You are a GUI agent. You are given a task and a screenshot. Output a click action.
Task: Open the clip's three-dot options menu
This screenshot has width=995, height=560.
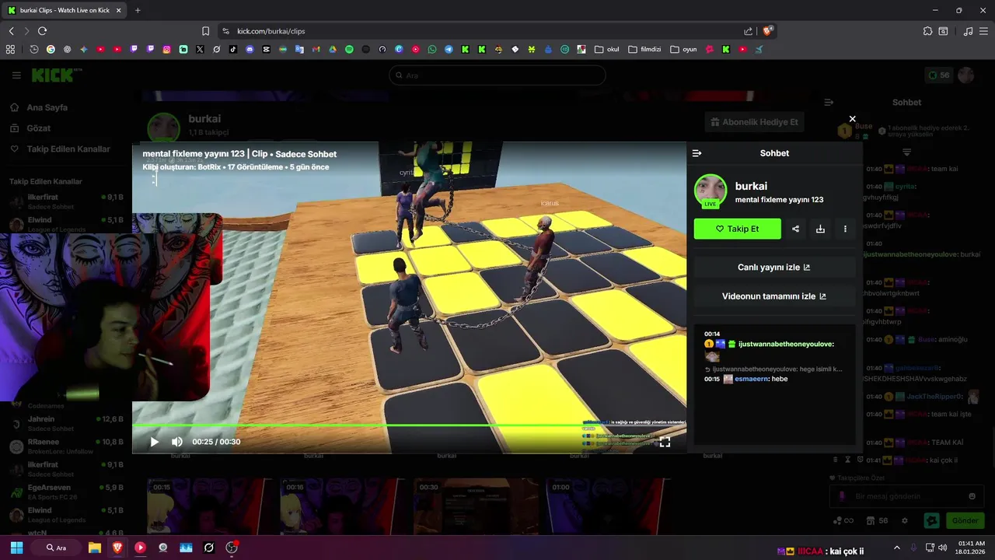click(845, 229)
